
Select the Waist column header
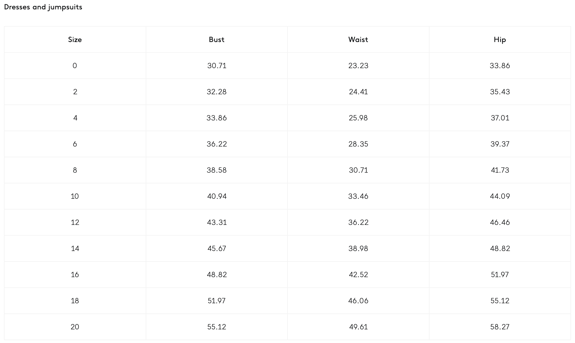(x=358, y=39)
